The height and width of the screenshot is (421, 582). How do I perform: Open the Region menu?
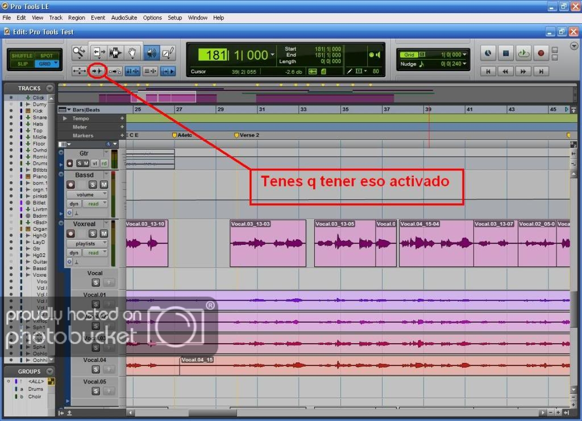tap(77, 18)
